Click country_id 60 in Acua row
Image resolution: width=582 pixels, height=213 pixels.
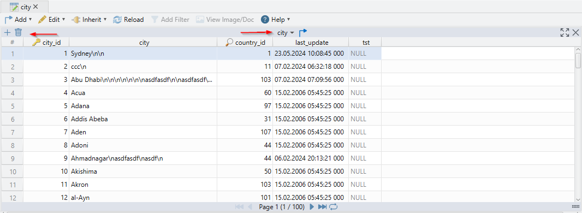coord(245,93)
